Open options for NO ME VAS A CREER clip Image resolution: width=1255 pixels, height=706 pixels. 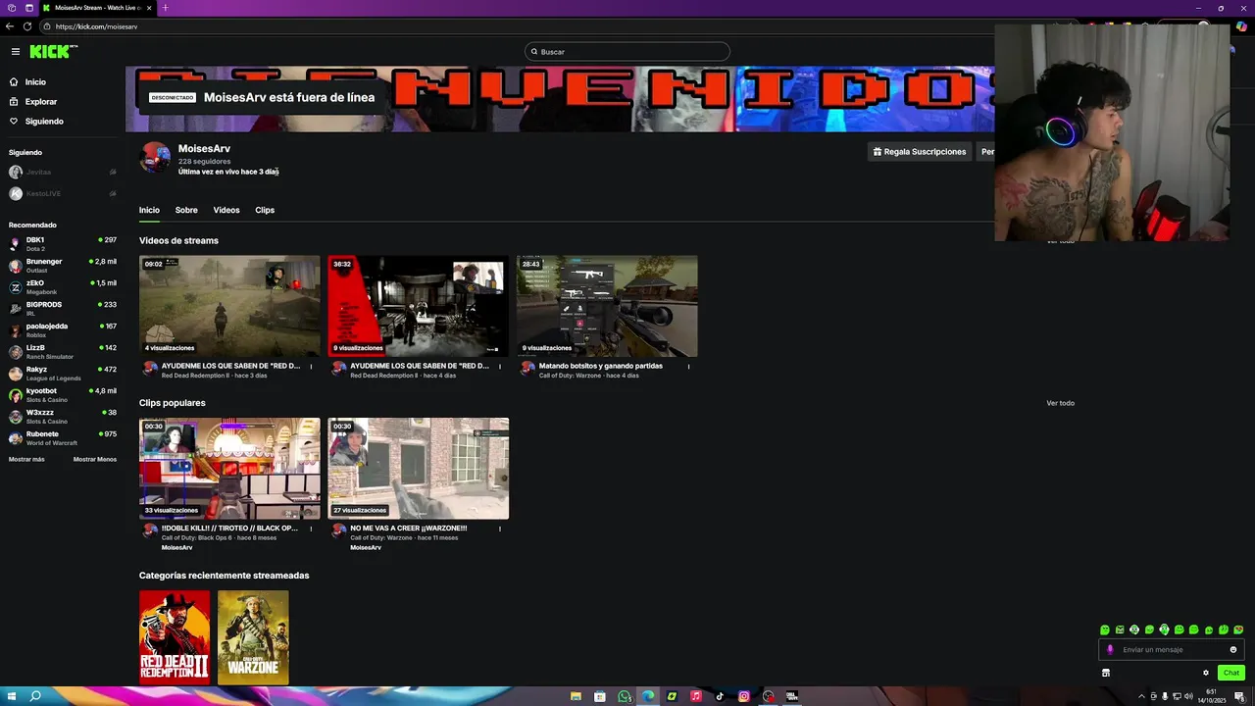[x=500, y=529]
